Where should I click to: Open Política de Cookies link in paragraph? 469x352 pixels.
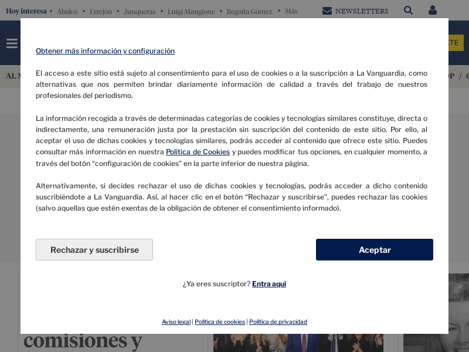click(198, 152)
